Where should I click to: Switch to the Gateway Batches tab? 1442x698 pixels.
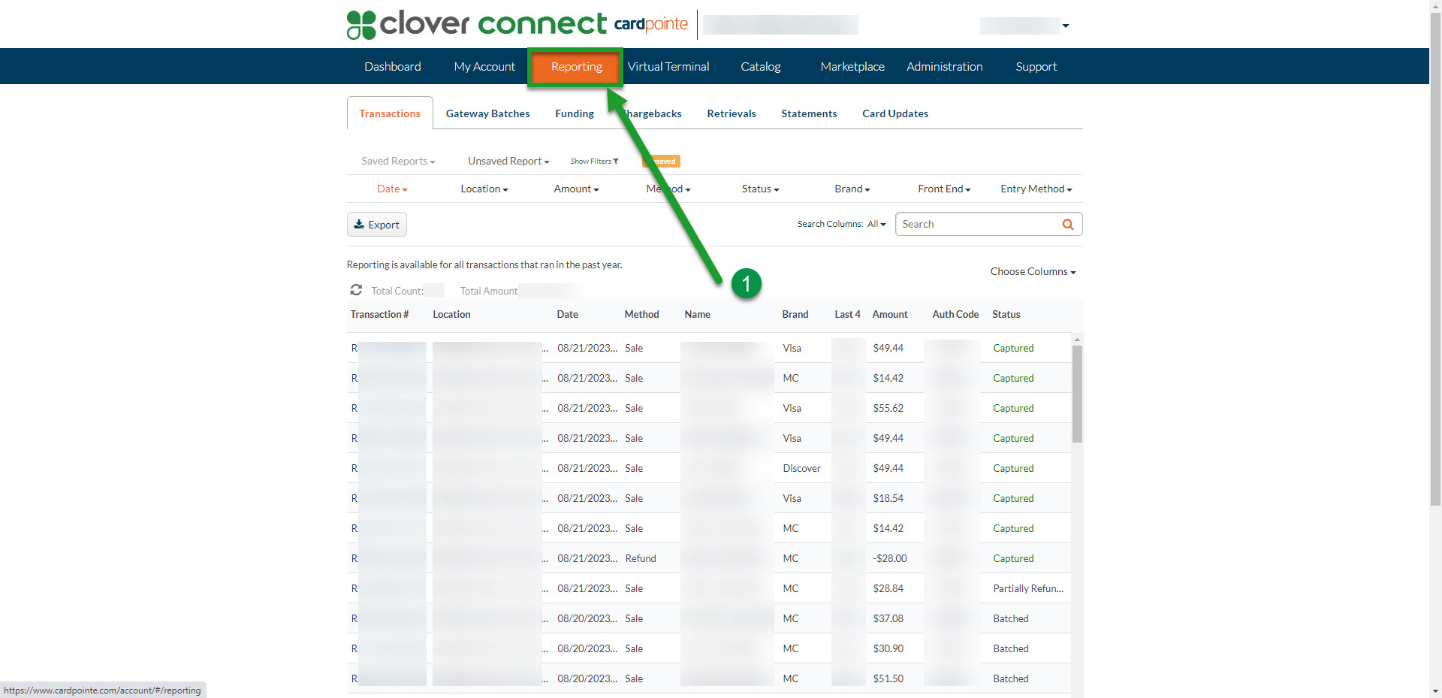point(487,114)
